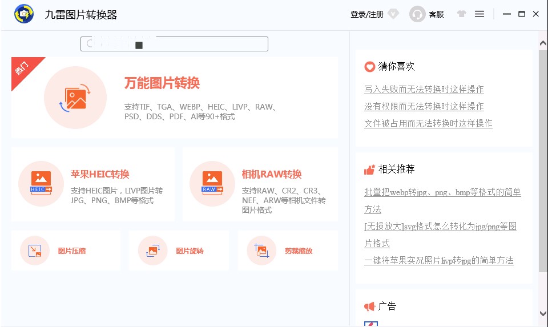Click the scrollbar down arrow
The width and height of the screenshot is (548, 327).
pyautogui.click(x=543, y=313)
